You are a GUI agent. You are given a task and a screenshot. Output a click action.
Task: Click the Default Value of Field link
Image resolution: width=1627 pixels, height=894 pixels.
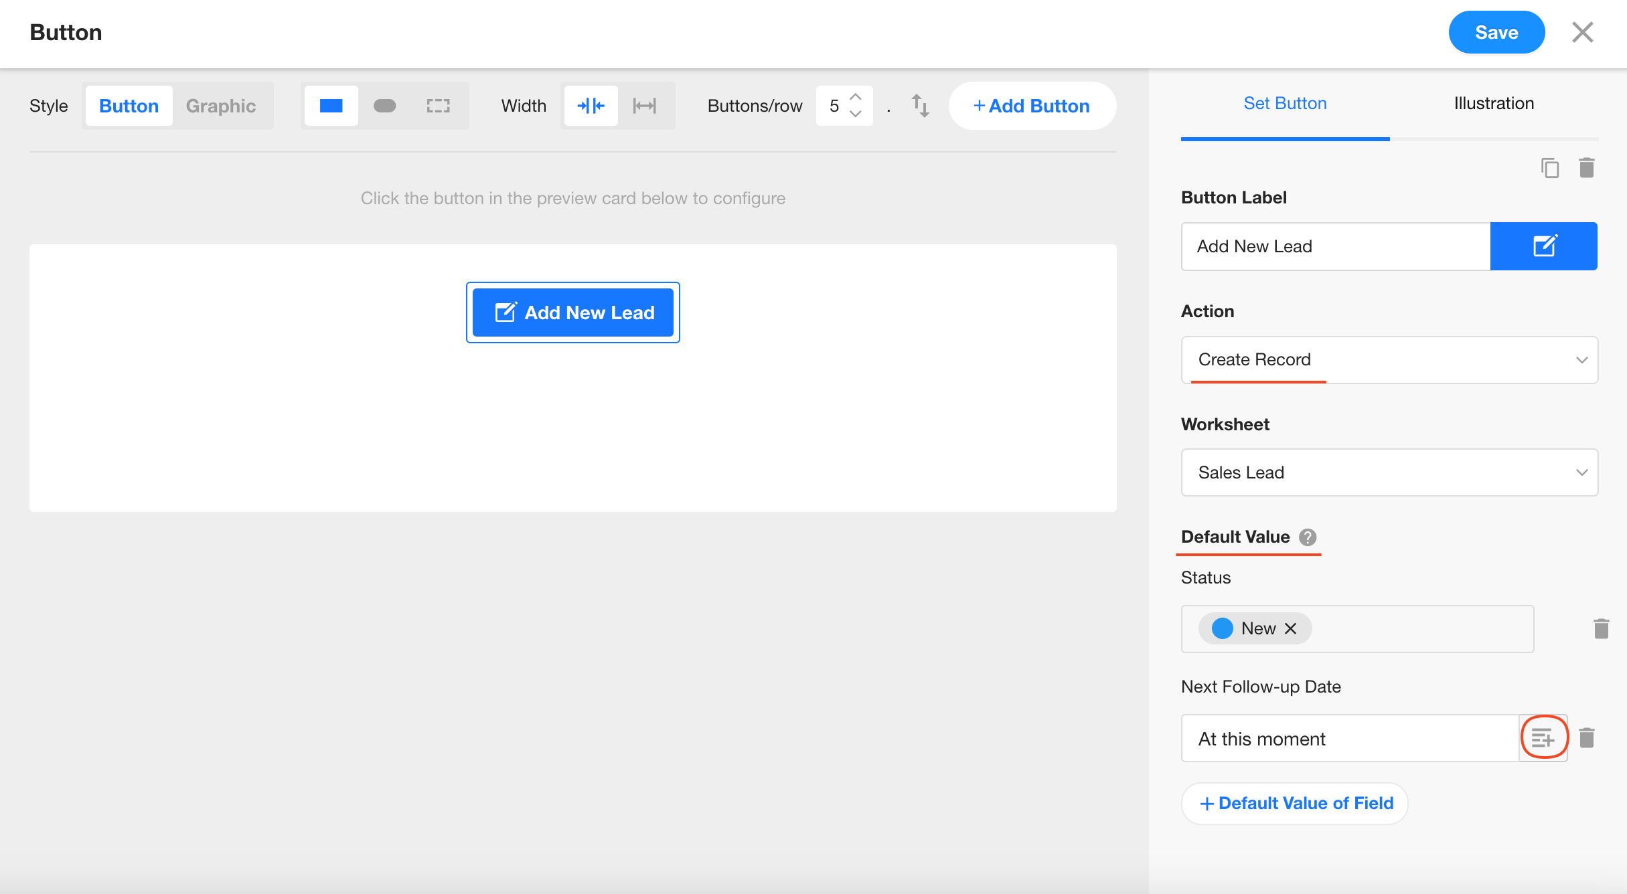click(x=1295, y=803)
